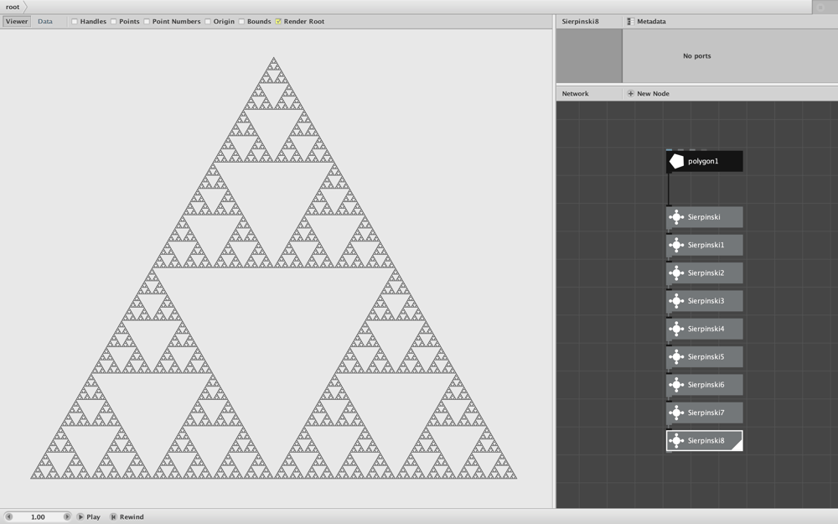Click the Metadata icon
Screen dimensions: 838x524
(631, 22)
